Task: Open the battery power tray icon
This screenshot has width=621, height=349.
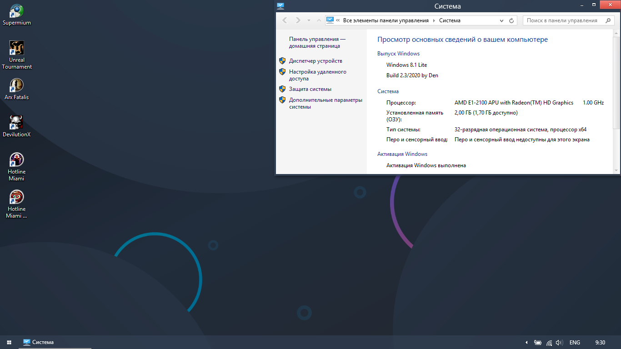Action: tap(538, 342)
